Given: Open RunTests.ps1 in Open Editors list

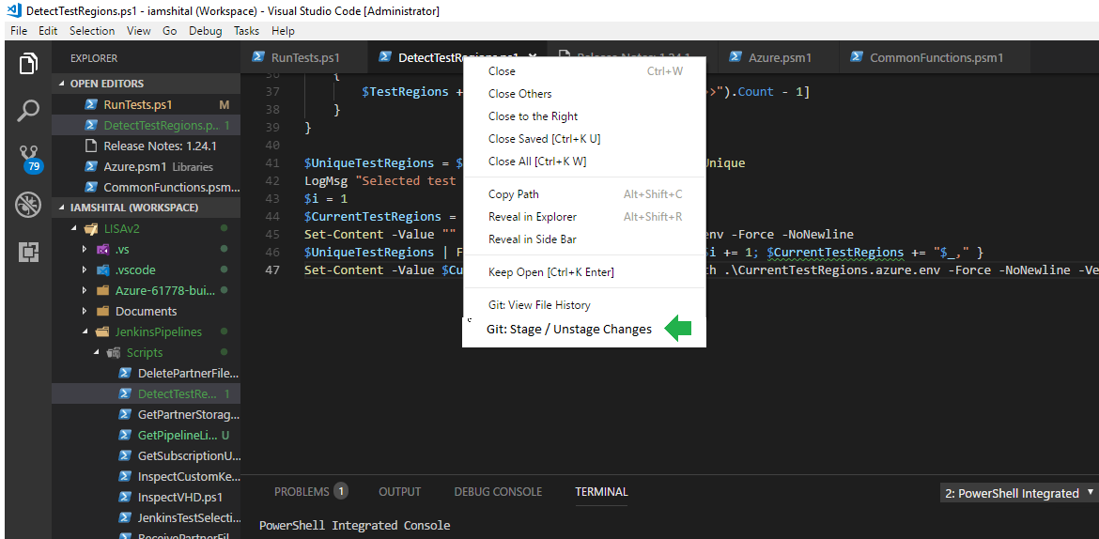Looking at the screenshot, I should [x=146, y=104].
